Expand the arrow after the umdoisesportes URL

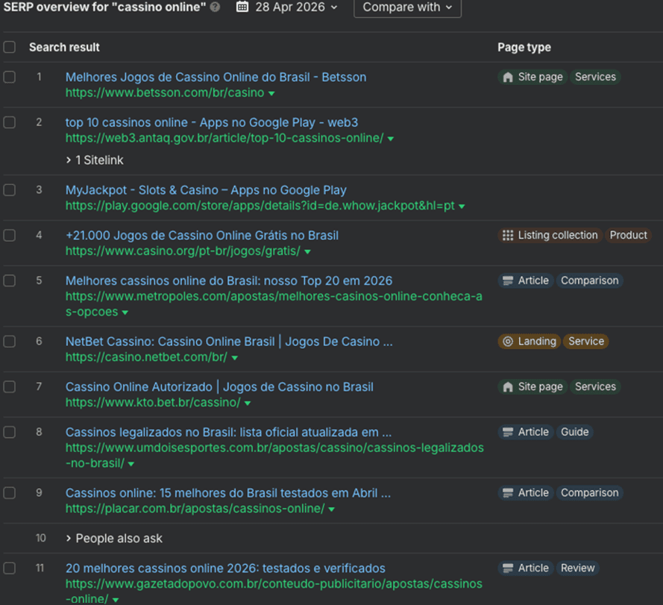[x=131, y=464]
